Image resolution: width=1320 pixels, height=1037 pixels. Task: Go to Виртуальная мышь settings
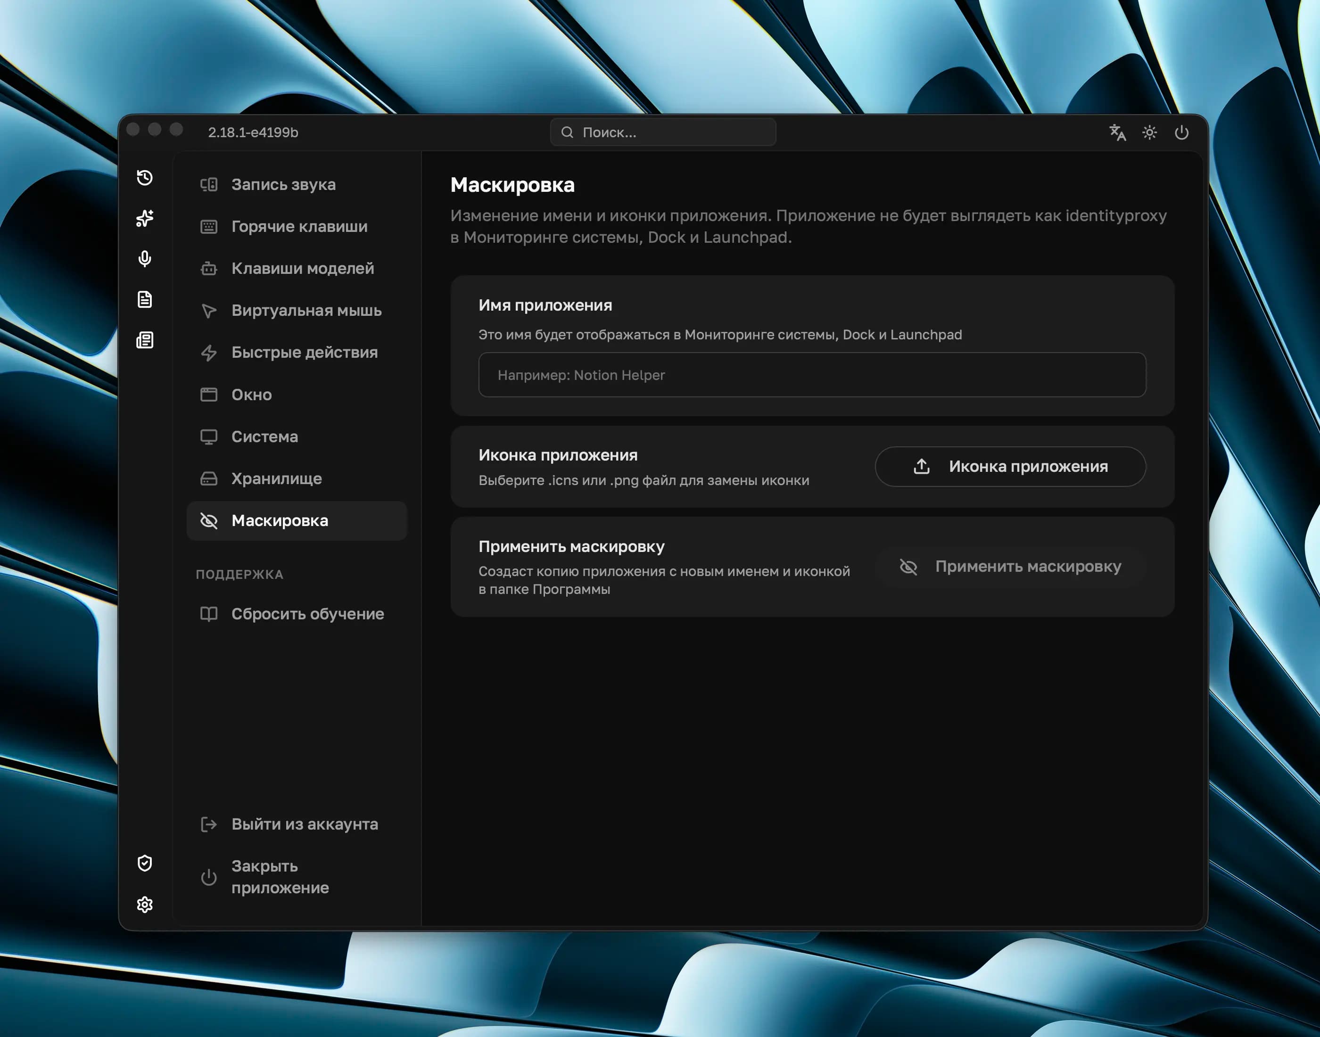tap(306, 310)
